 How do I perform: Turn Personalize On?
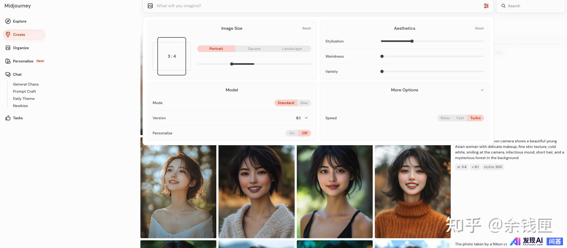pos(292,133)
